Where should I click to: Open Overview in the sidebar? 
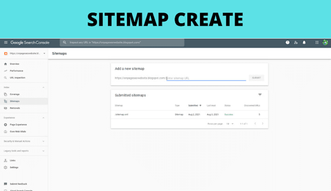coord(14,64)
